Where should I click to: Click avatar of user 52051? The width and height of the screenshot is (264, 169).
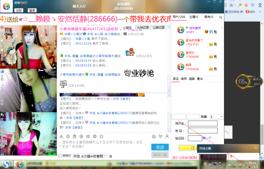point(181,30)
